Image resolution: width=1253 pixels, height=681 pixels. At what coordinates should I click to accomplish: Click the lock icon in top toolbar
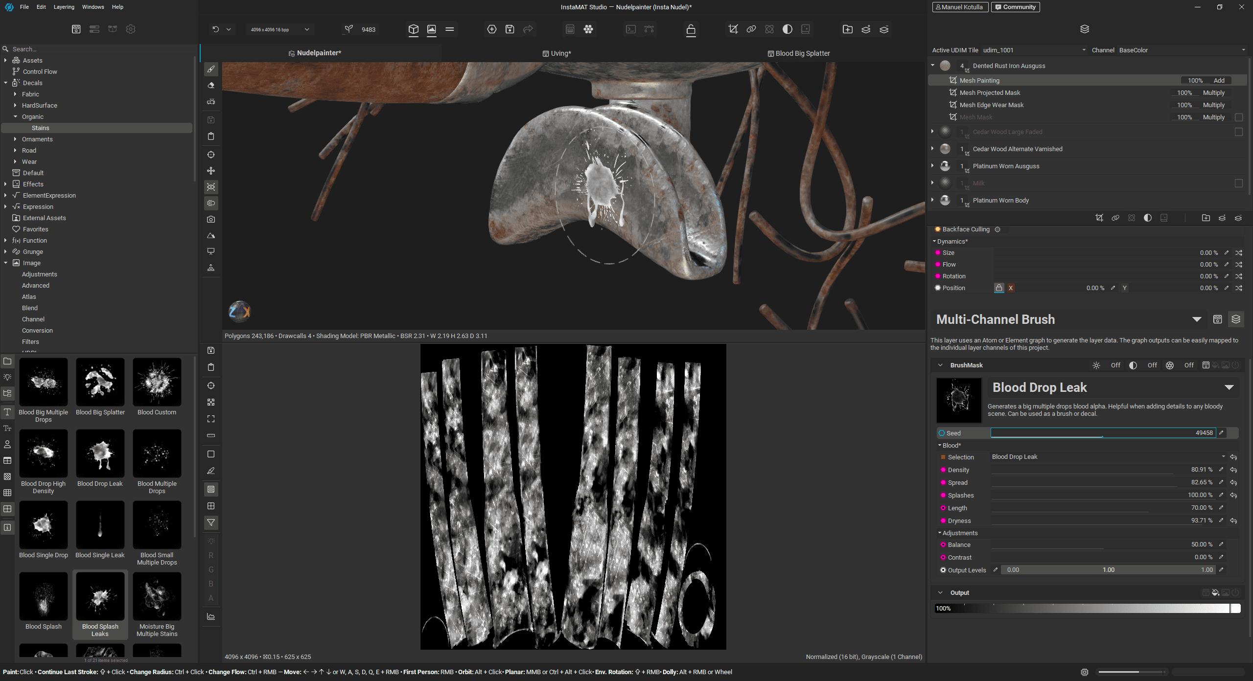(x=691, y=29)
